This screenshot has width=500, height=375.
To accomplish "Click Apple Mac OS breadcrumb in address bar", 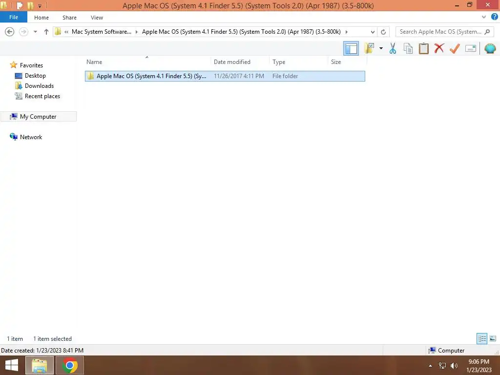I will coord(241,32).
